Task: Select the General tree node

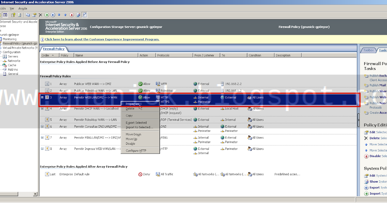Action: click(x=13, y=74)
